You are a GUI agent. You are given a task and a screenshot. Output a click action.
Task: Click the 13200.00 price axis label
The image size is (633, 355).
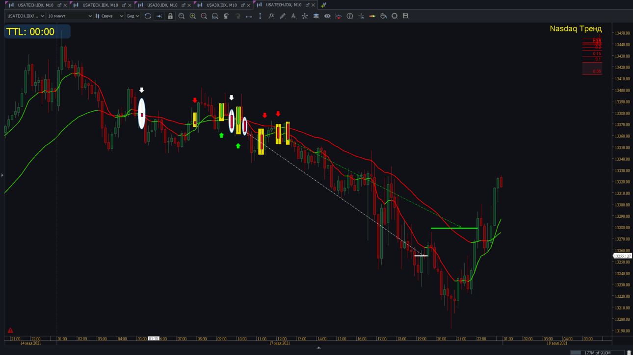pos(622,320)
